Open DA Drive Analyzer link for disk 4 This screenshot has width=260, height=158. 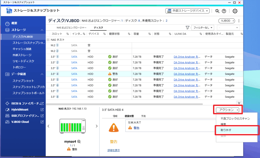coord(187,74)
